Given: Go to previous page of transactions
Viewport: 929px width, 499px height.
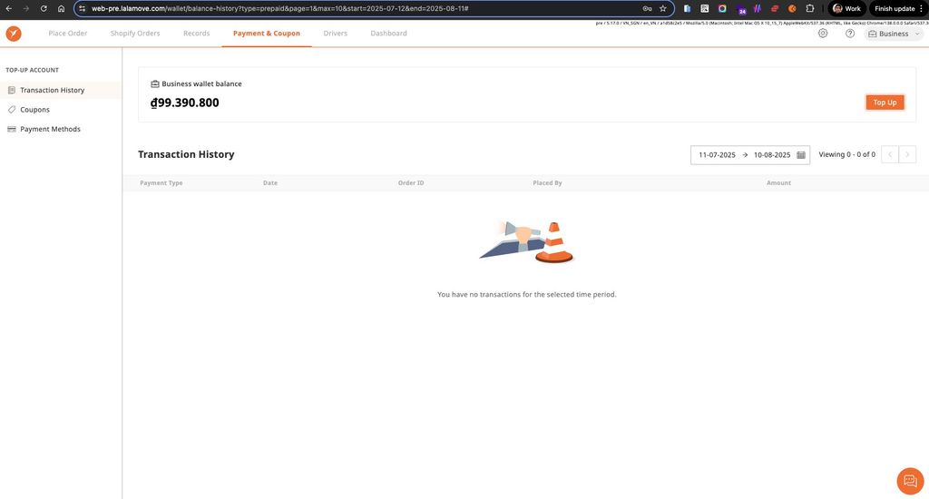Looking at the screenshot, I should click(x=890, y=155).
